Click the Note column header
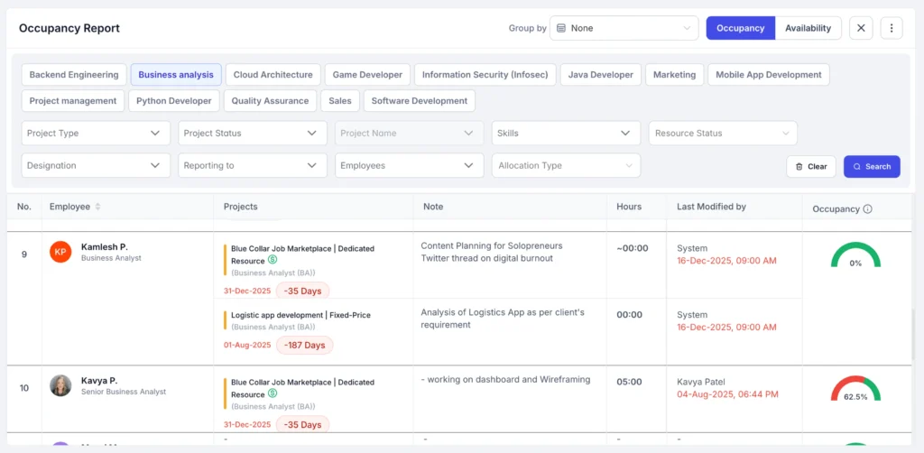Viewport: 924px width, 453px height. (433, 207)
